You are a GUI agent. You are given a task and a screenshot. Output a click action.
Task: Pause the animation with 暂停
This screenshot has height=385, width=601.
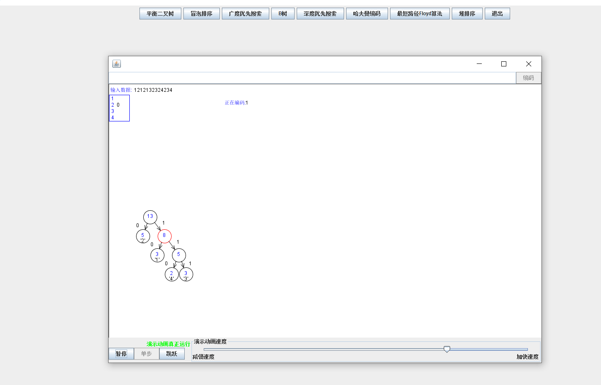pyautogui.click(x=121, y=354)
